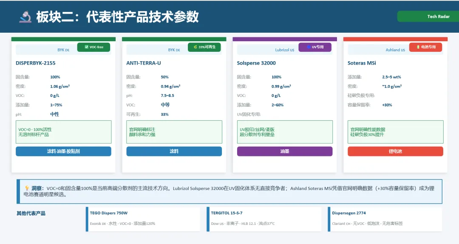Click the 硅碳负极专用 label
The image size is (459, 244).
pos(361,96)
